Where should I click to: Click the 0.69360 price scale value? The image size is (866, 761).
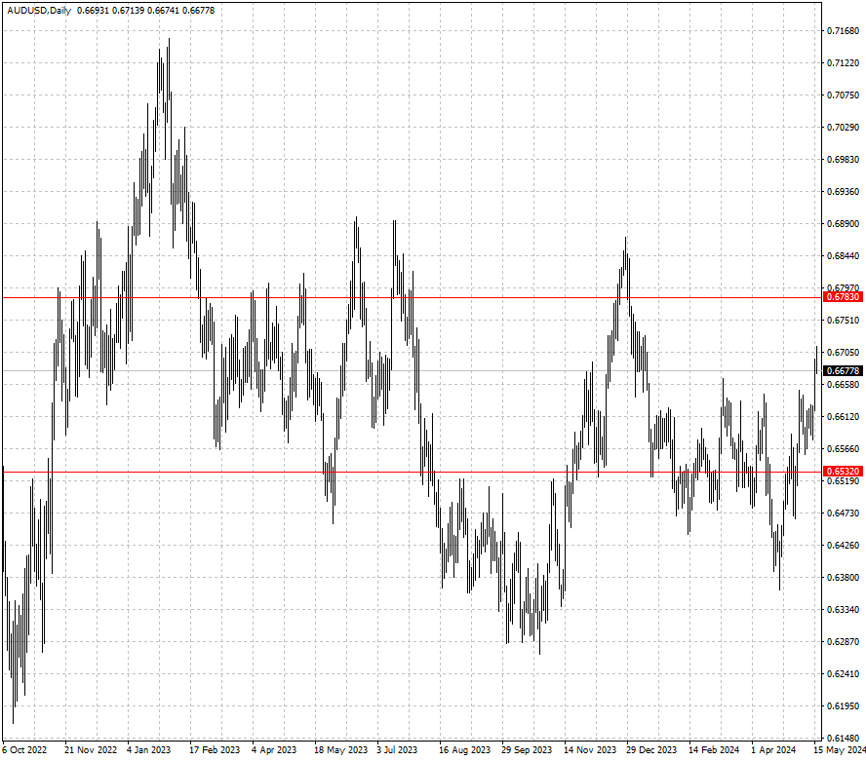843,192
